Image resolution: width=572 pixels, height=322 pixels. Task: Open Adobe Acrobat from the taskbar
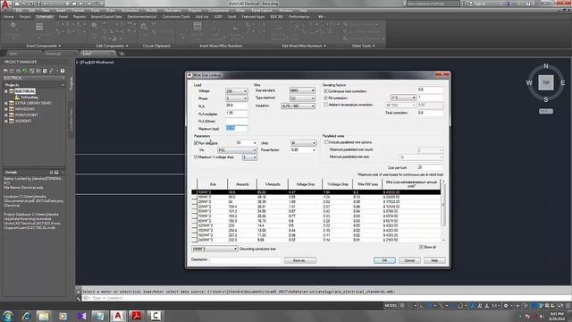pyautogui.click(x=137, y=316)
